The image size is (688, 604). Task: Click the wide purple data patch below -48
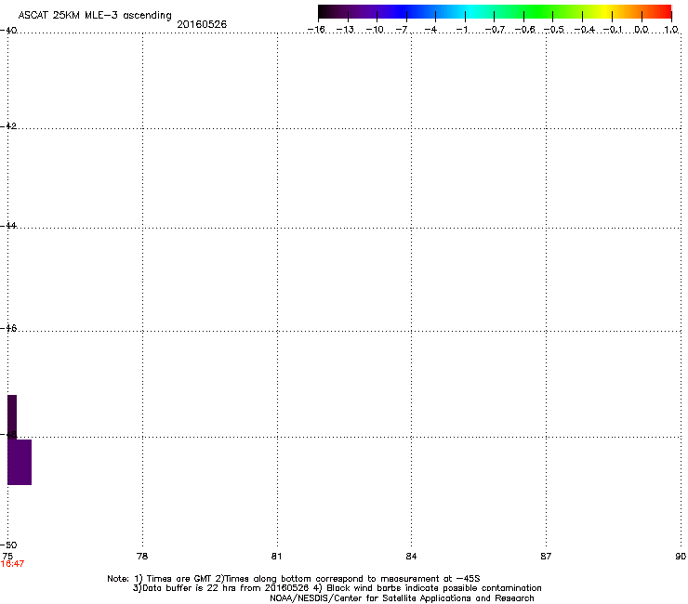point(20,462)
